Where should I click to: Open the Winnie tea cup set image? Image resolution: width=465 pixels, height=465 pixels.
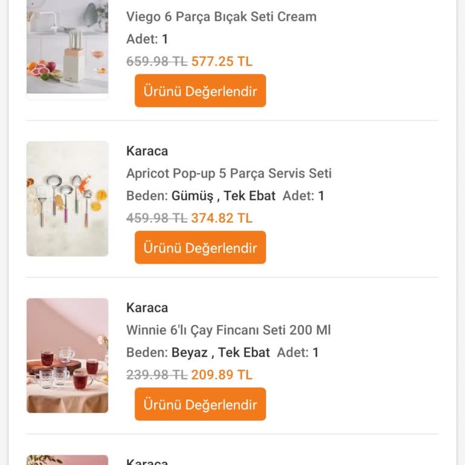[67, 355]
